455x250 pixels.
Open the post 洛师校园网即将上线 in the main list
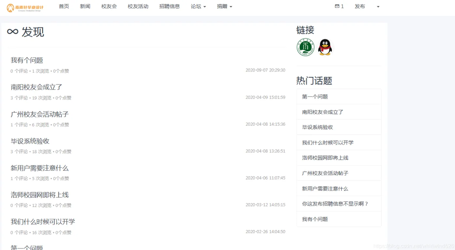[x=40, y=195]
